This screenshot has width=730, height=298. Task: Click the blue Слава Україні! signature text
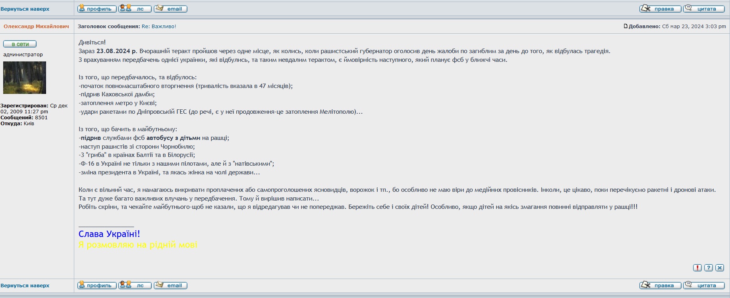pyautogui.click(x=109, y=234)
